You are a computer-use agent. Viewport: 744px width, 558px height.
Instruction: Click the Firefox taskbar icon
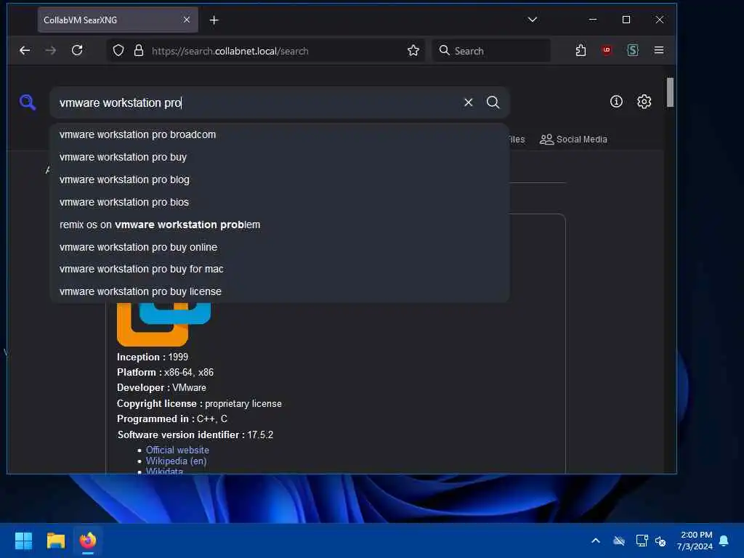[x=87, y=541]
